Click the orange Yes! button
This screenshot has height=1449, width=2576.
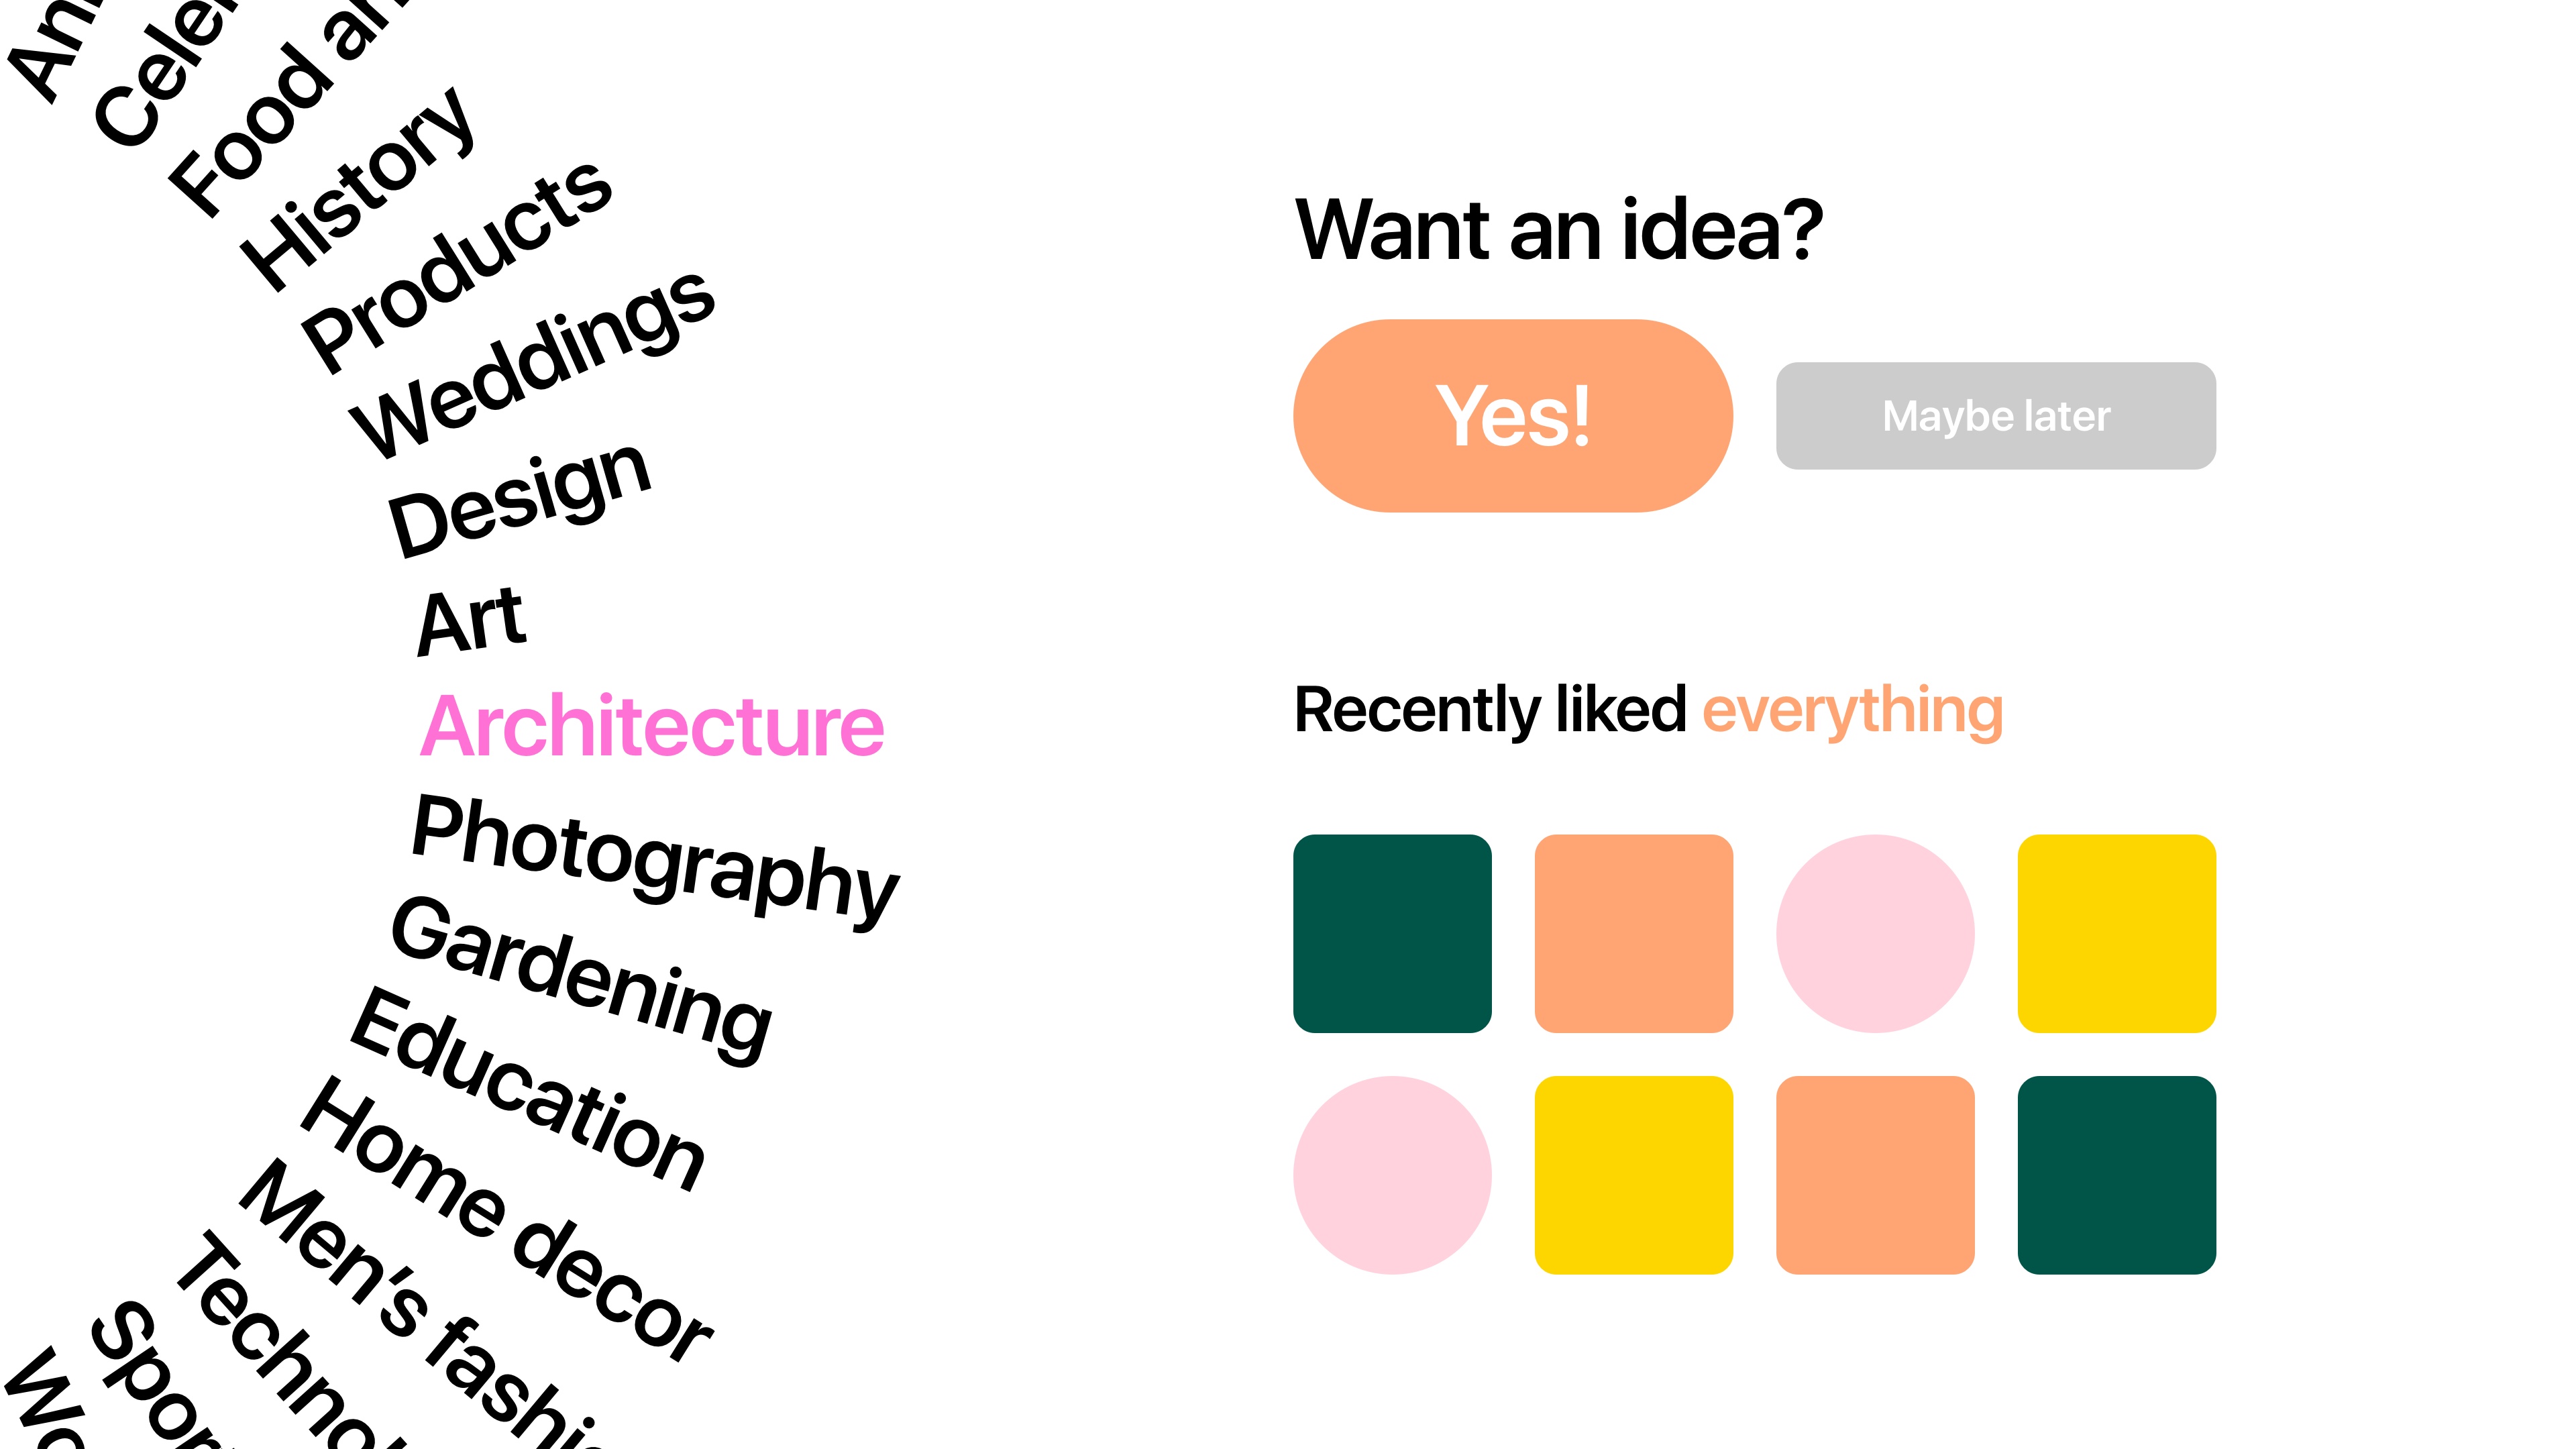pos(1512,416)
